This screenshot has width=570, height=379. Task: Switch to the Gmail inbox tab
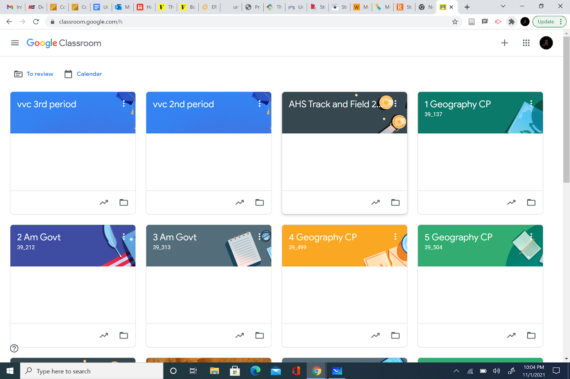14,7
